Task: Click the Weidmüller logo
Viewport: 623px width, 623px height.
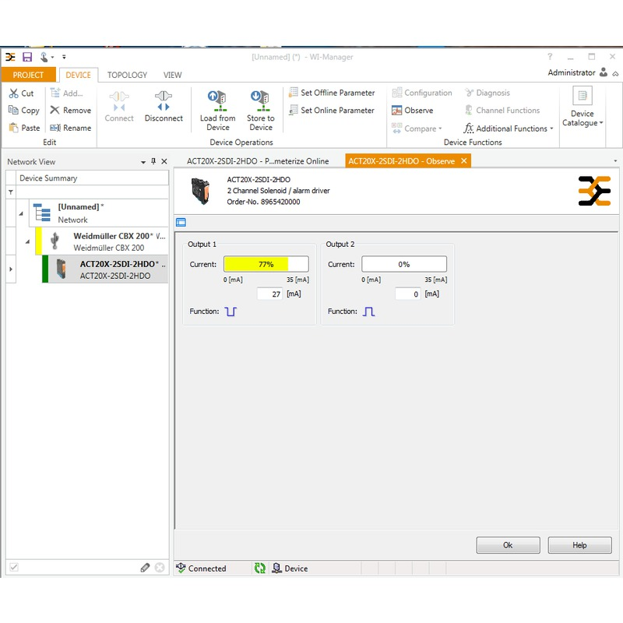Action: [x=594, y=191]
